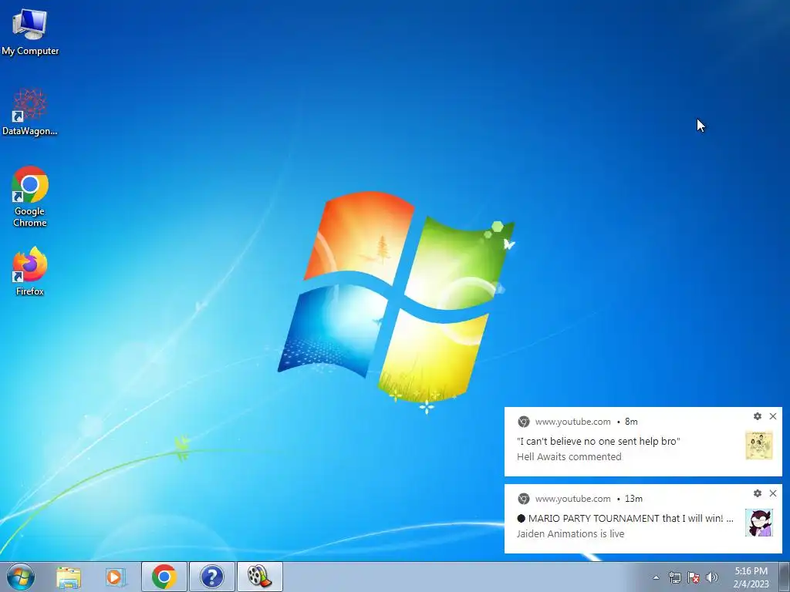Click the Jaiden Animations avatar thumbnail

pyautogui.click(x=759, y=523)
